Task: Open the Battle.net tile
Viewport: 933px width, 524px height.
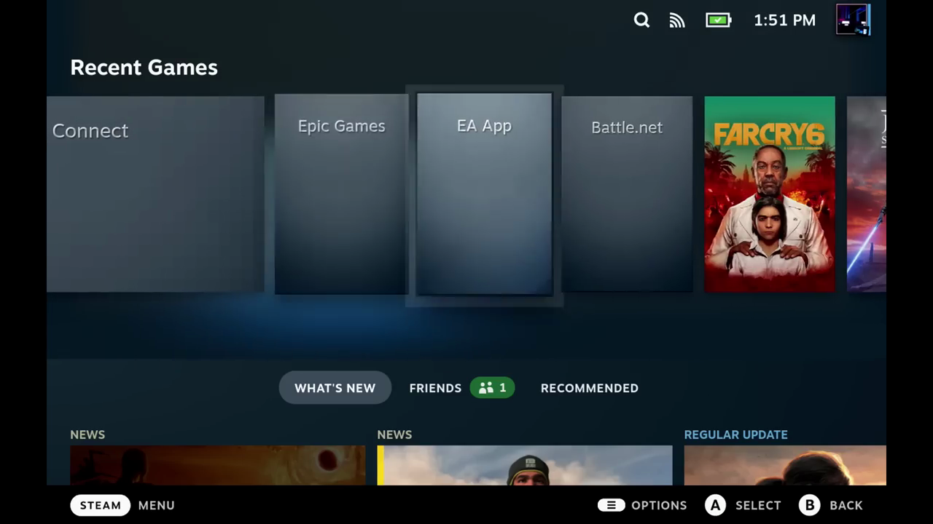Action: click(x=627, y=194)
